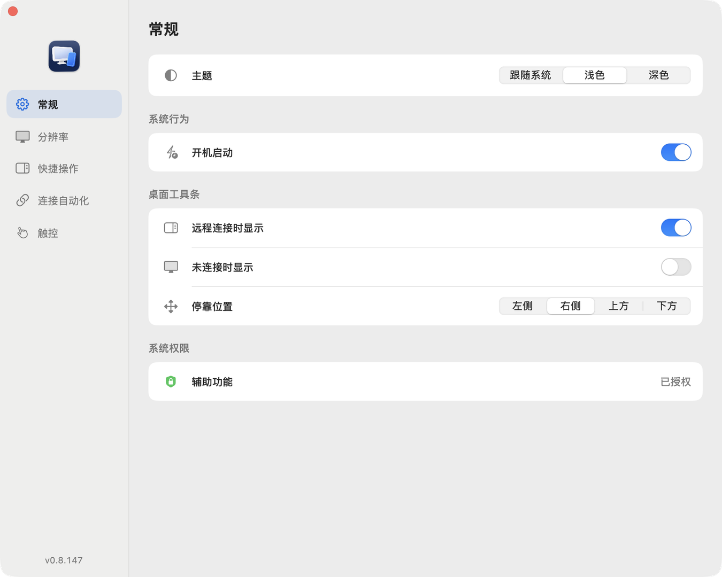Close the window with the red button
The width and height of the screenshot is (722, 577).
click(13, 11)
